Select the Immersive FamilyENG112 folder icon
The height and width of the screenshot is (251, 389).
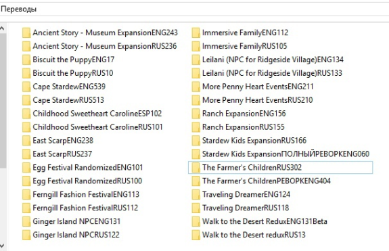click(x=196, y=32)
